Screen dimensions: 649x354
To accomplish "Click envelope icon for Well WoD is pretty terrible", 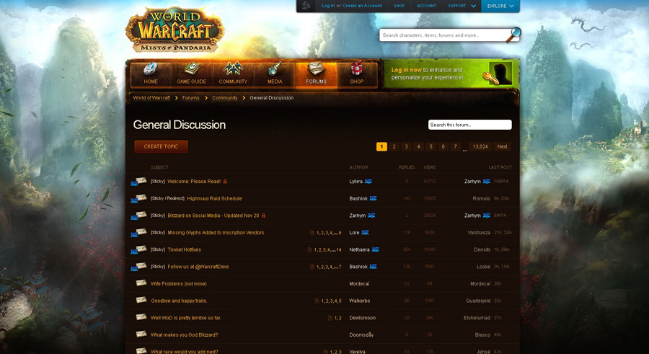I will (x=141, y=317).
